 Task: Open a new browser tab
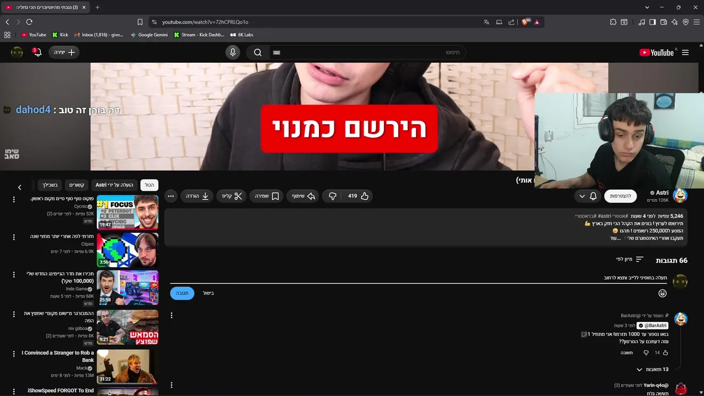(97, 7)
